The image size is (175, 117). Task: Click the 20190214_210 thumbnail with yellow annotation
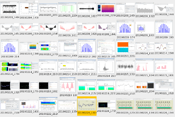[67, 66]
